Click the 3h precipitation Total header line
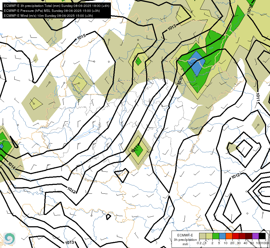This screenshot has height=248, width=270. (57, 6)
